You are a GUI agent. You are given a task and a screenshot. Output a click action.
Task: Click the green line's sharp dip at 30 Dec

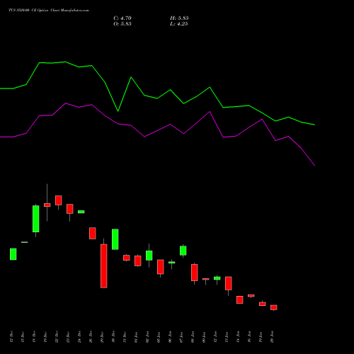(118, 111)
